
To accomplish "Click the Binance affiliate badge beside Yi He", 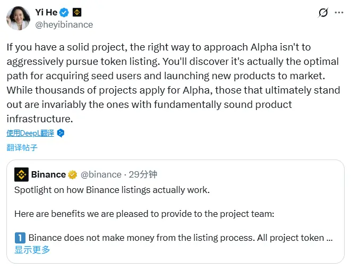I will coord(77,12).
